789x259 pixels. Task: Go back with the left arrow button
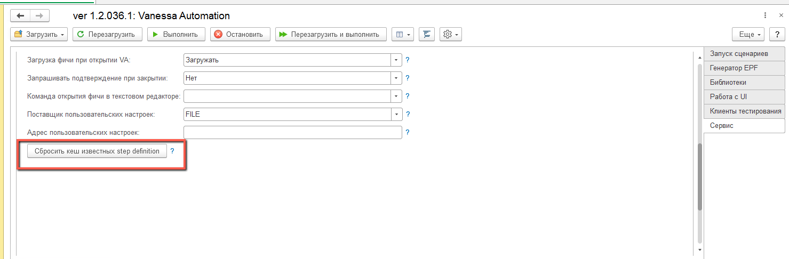pyautogui.click(x=20, y=16)
